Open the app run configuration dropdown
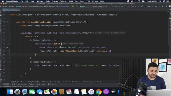 [84, 6]
